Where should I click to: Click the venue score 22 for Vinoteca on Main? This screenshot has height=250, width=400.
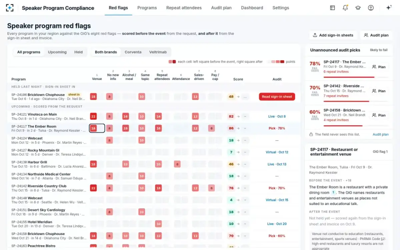pos(93,116)
